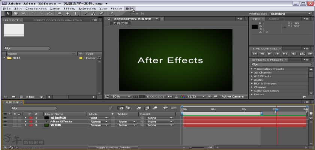Click the Play button in Time Controls
Viewport: 315px width, 150px height.
click(269, 54)
